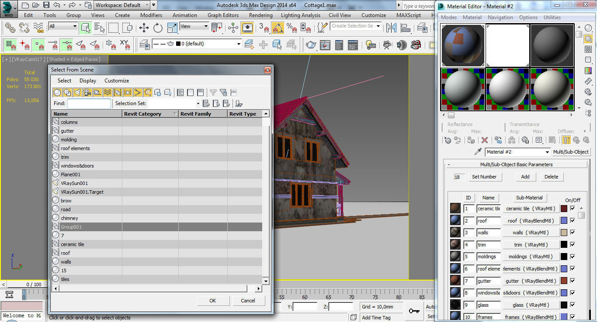Toggle On/Off checkbox for glass sub-material
597x322 pixels.
click(573, 305)
